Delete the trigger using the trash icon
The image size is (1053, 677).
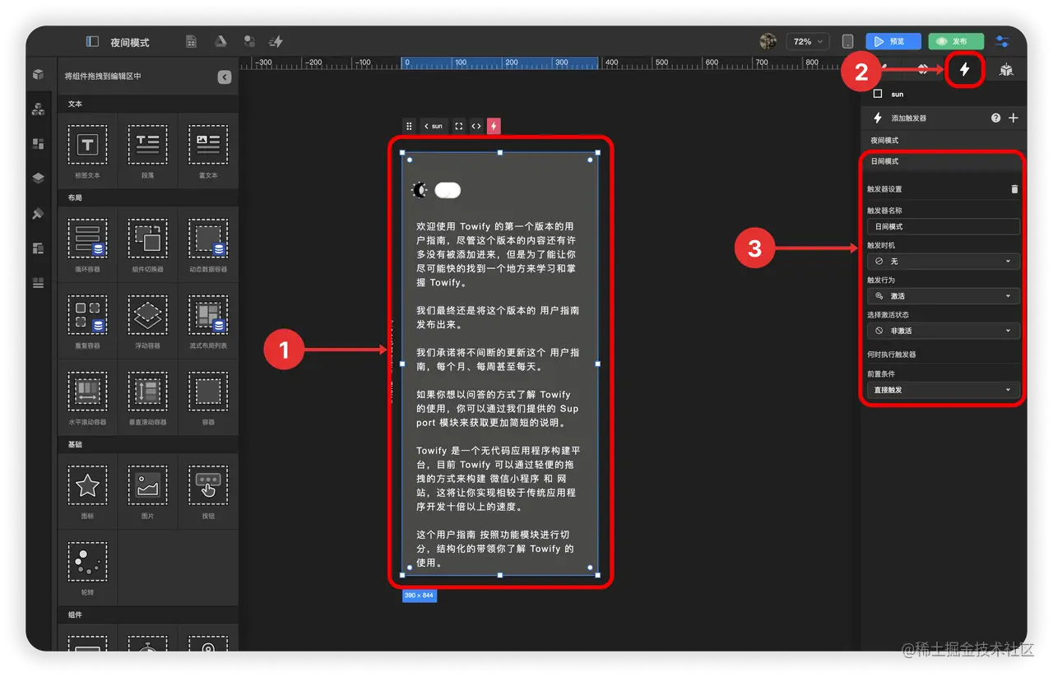1014,188
